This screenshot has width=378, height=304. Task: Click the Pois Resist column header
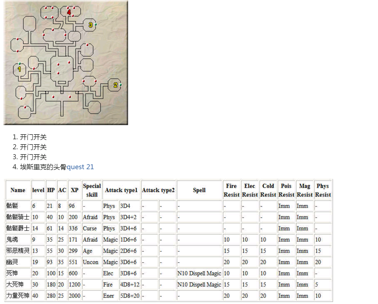286,190
